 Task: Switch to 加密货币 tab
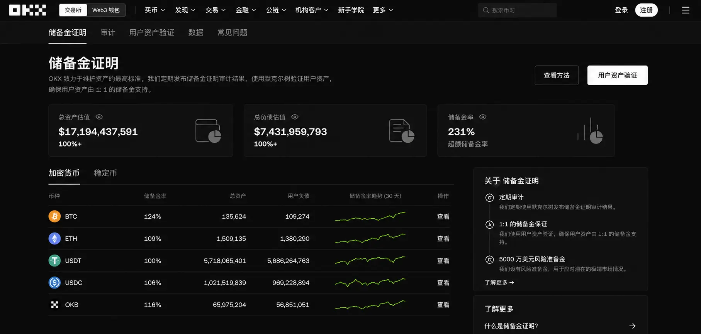(x=64, y=173)
